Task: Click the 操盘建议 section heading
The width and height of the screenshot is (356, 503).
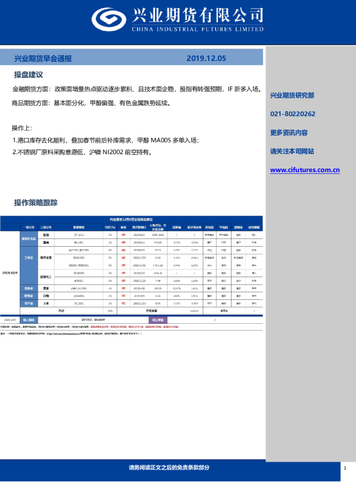Action: [28, 75]
